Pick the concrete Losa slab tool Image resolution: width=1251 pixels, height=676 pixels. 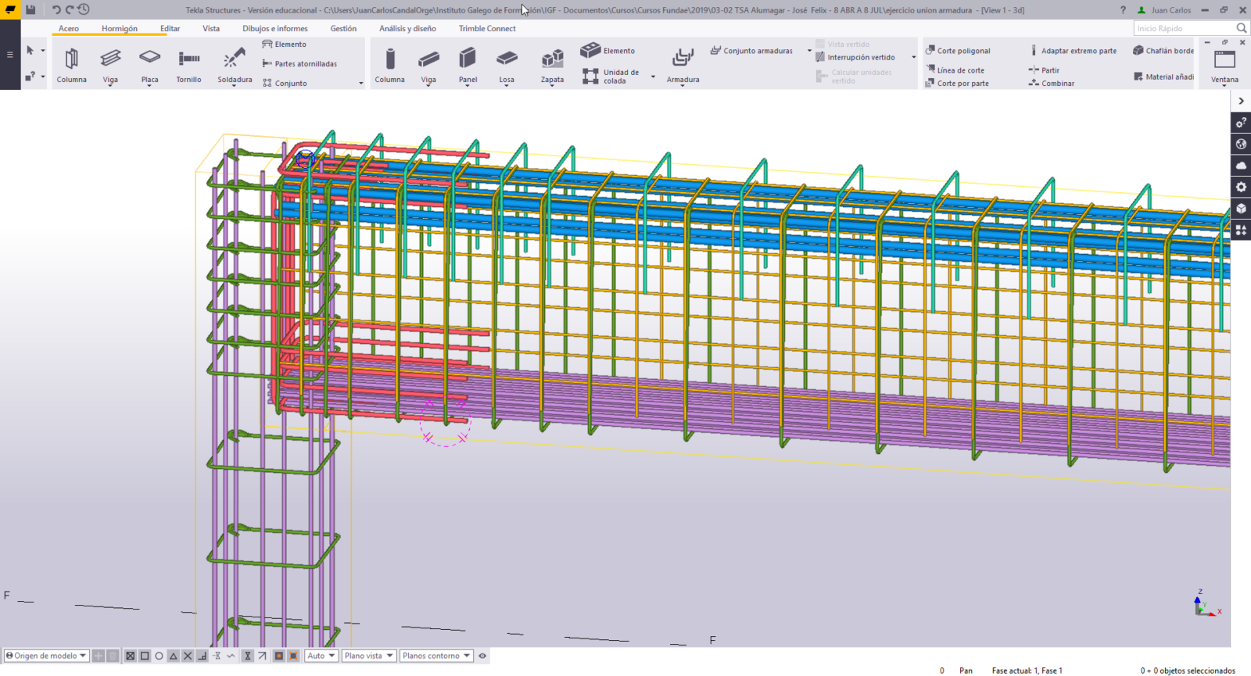click(x=507, y=61)
